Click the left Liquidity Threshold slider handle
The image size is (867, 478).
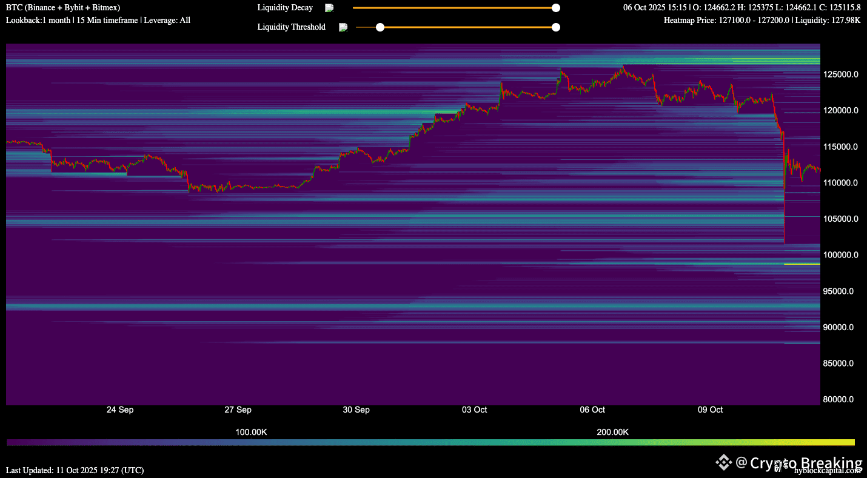click(x=380, y=27)
